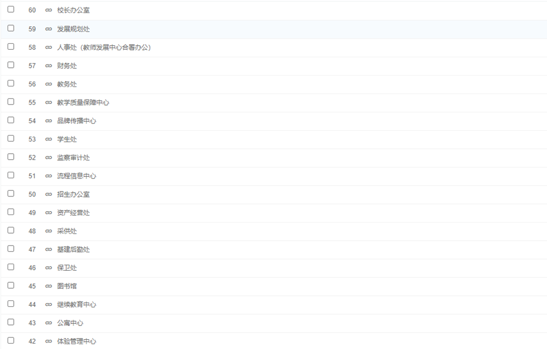This screenshot has width=547, height=349.
Task: Click the link icon next to 教务处
Action: point(49,84)
